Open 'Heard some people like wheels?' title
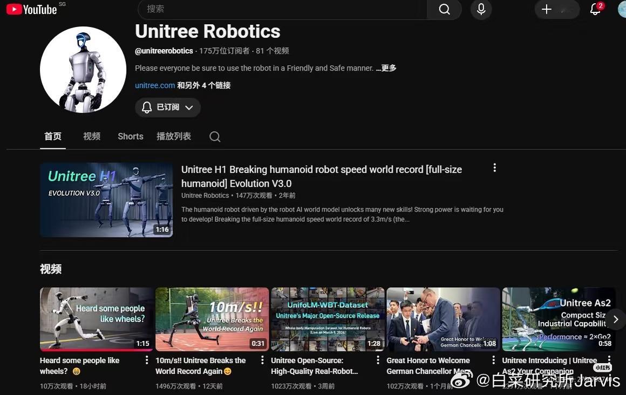This screenshot has height=395, width=626. tap(79, 366)
